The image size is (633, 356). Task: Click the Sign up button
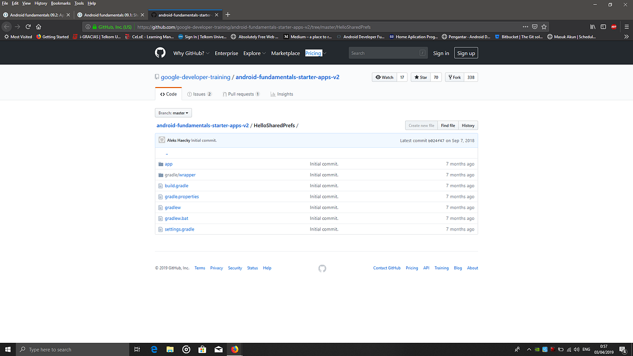coord(466,53)
